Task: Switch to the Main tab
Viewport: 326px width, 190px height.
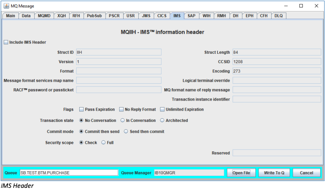Action: 10,16
